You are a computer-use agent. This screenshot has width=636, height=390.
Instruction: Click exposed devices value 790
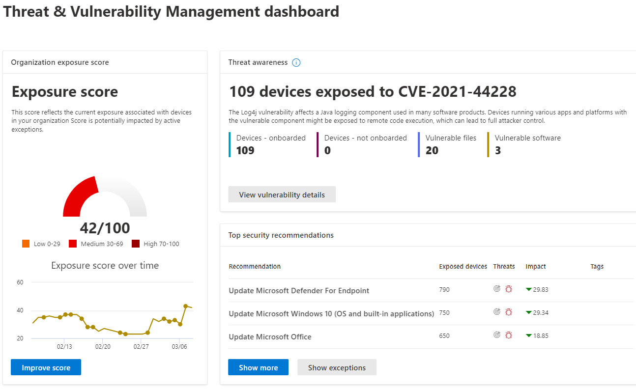click(444, 289)
